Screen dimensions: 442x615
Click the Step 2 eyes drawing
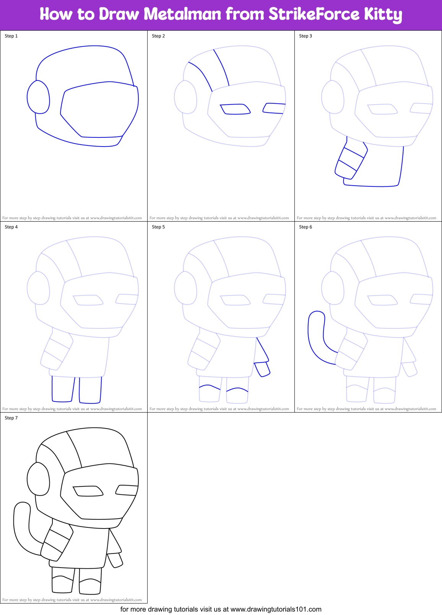click(x=253, y=109)
